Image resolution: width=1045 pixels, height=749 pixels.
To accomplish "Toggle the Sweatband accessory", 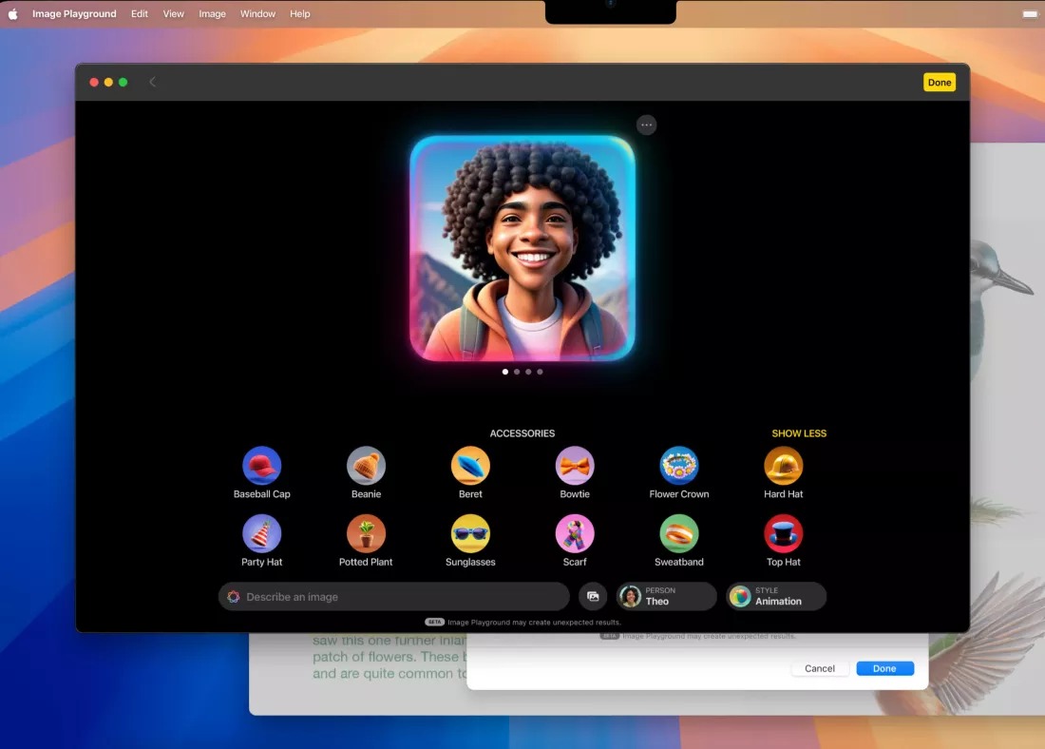I will (x=678, y=534).
